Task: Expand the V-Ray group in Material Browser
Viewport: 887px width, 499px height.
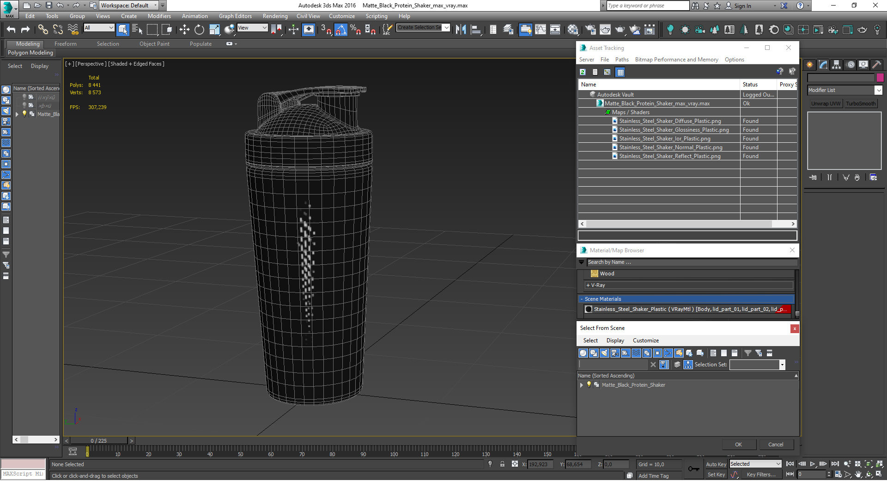Action: (588, 286)
